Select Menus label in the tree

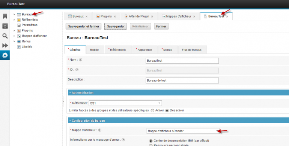(26, 42)
